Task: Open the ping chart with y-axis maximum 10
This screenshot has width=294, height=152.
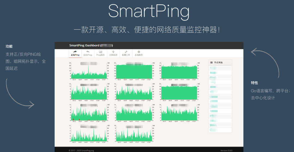Action: [134, 134]
